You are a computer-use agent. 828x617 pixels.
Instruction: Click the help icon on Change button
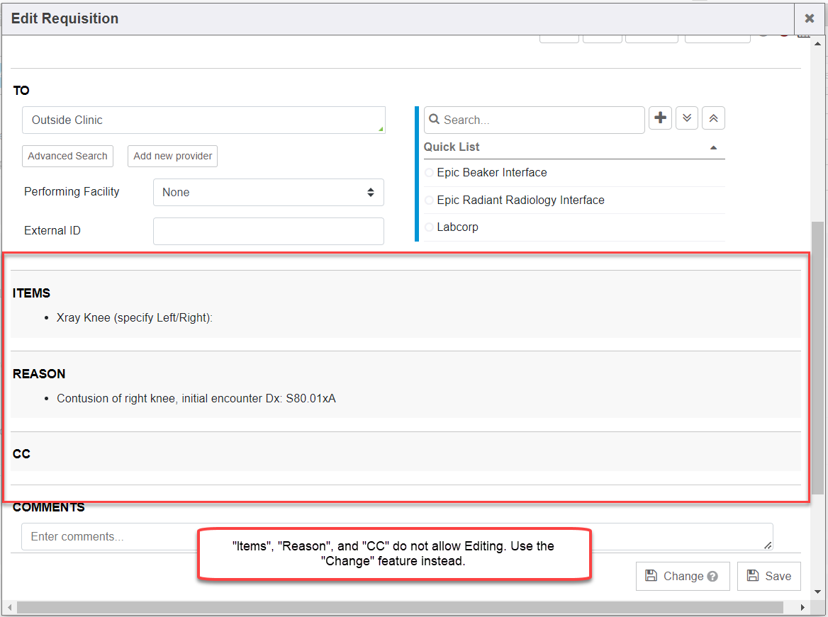[x=713, y=577]
